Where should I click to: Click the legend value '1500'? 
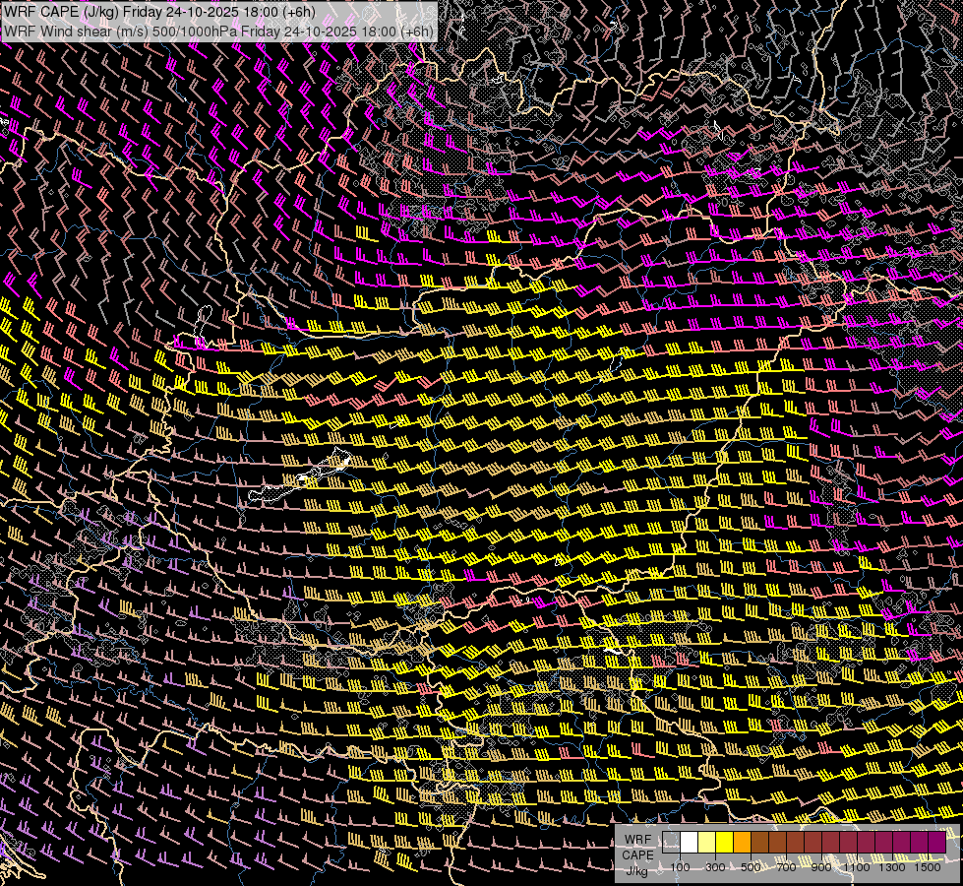tap(928, 867)
